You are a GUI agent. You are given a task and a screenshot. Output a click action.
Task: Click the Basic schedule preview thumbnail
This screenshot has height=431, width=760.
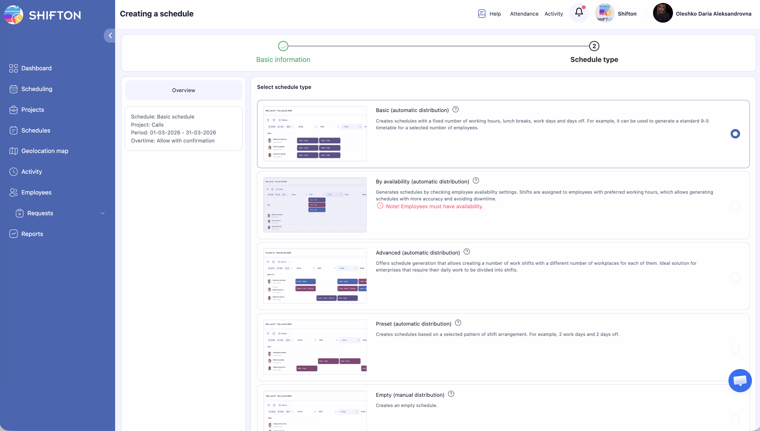coord(315,134)
